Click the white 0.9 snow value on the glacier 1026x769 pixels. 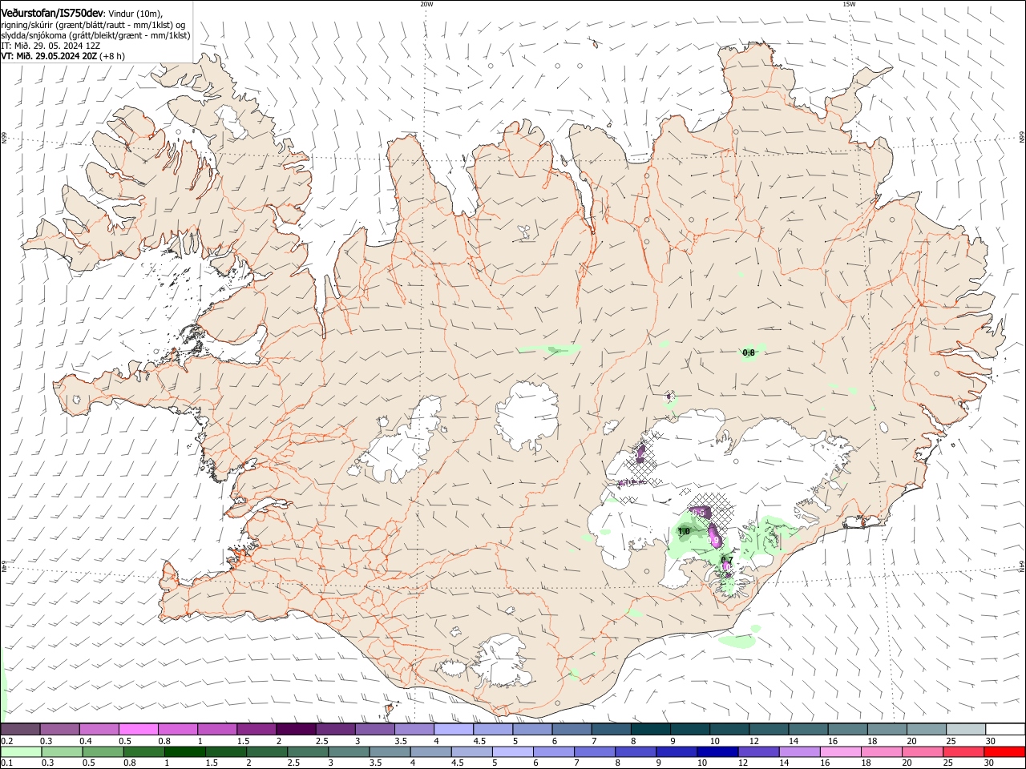[x=713, y=542]
